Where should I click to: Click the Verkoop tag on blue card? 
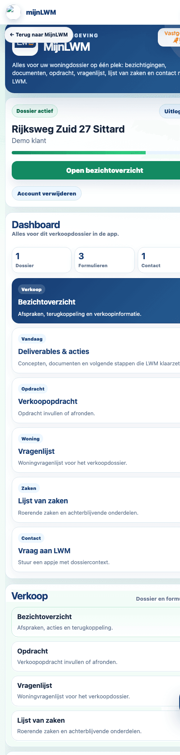tap(31, 289)
